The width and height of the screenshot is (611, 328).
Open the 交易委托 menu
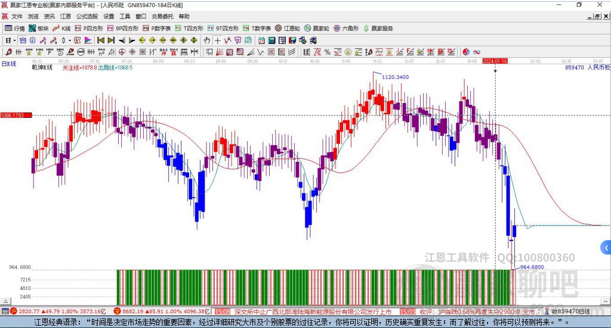[162, 17]
